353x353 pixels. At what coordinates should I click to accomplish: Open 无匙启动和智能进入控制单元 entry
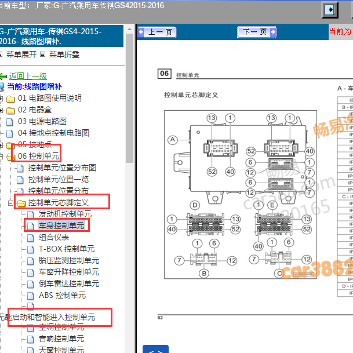pos(48,317)
